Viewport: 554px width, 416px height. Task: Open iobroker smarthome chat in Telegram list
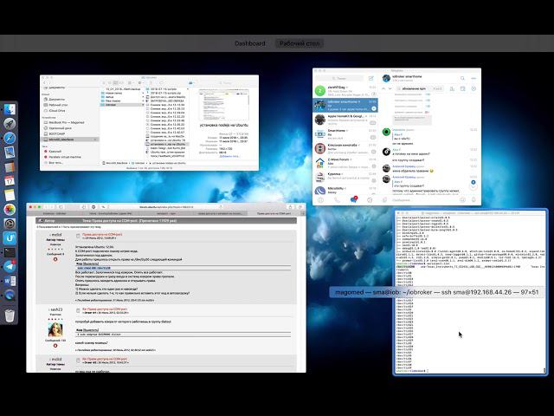click(345, 105)
